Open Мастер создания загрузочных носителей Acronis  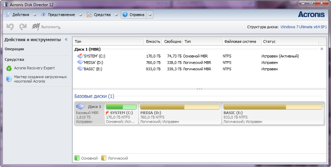(40, 79)
